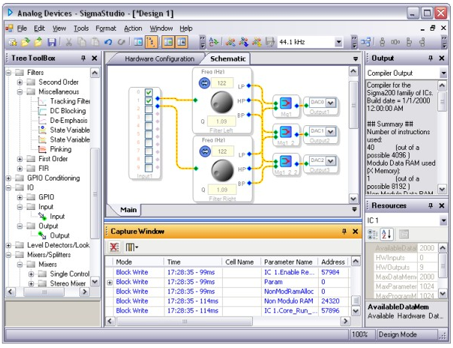Pin the Output panel
This screenshot has width=453, height=348.
pos(430,58)
